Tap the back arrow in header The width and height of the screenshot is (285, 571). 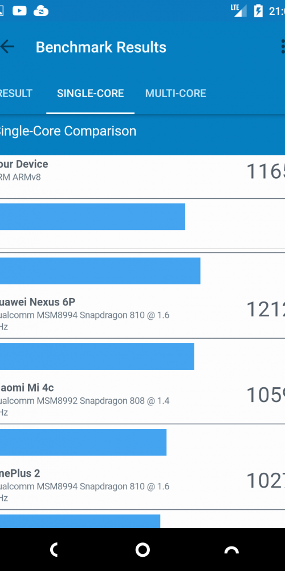click(7, 47)
